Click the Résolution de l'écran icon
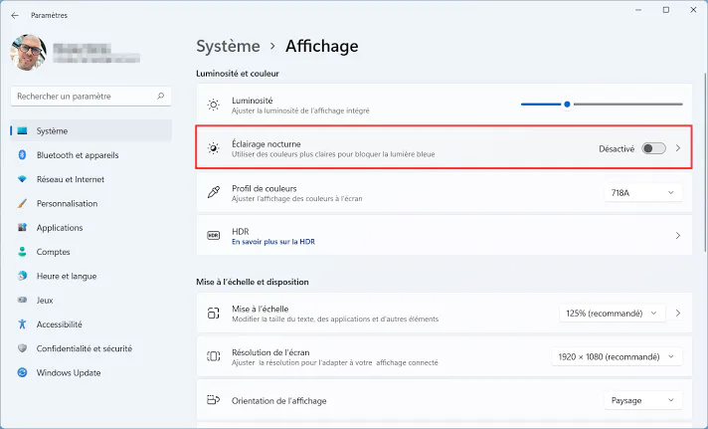The height and width of the screenshot is (429, 708). coord(214,356)
